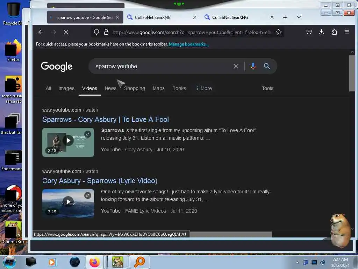The width and height of the screenshot is (358, 269).
Task: Close the first CollabNet SearXNG tab
Action: [194, 17]
